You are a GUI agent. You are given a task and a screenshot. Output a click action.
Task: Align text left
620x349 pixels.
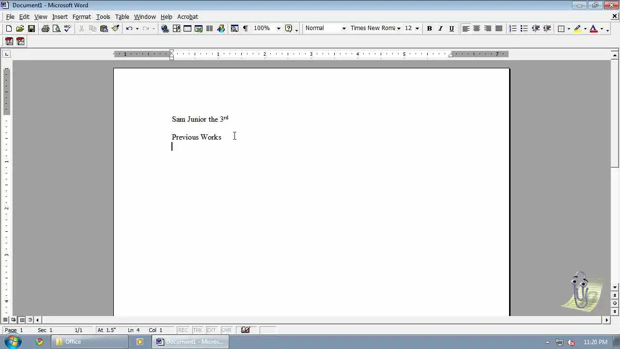click(465, 29)
